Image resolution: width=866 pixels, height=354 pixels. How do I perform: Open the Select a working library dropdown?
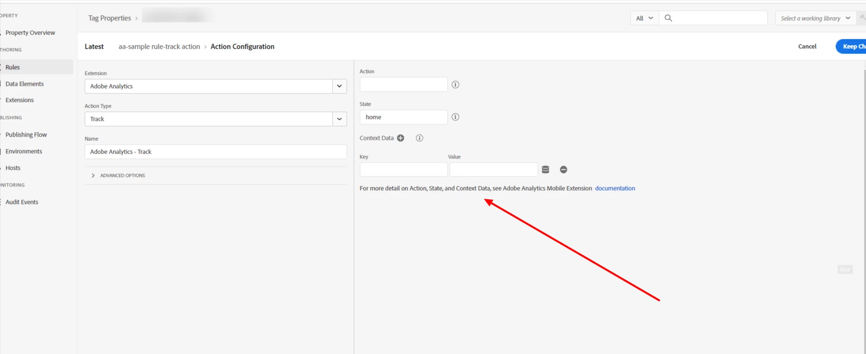click(x=816, y=18)
